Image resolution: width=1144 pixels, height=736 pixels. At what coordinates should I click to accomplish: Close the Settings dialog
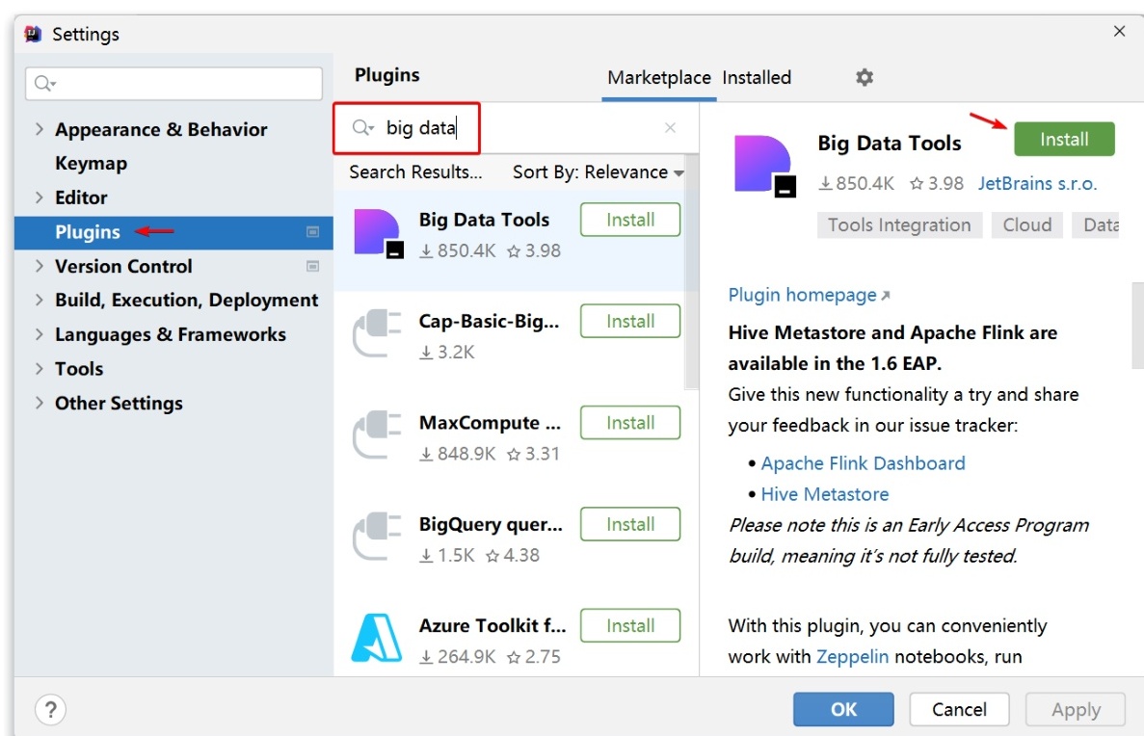pyautogui.click(x=1119, y=32)
